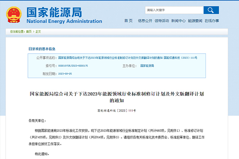Open the 首页 navigation menu item

coord(128,21)
